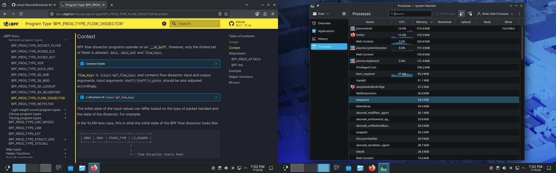556x173 pixels.
Task: Open Firefox View tab icon
Action: tap(4, 5)
